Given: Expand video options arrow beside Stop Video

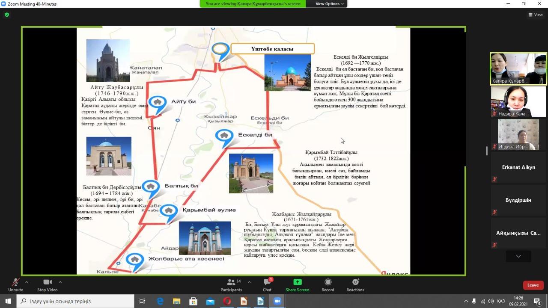Looking at the screenshot, I should [x=60, y=282].
